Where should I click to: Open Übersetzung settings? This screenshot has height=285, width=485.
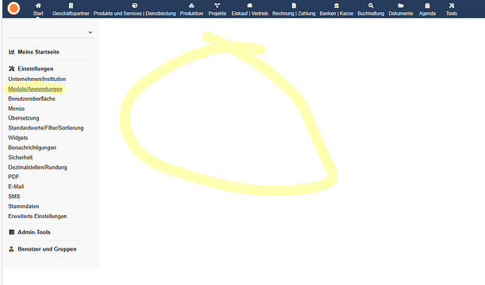click(23, 118)
